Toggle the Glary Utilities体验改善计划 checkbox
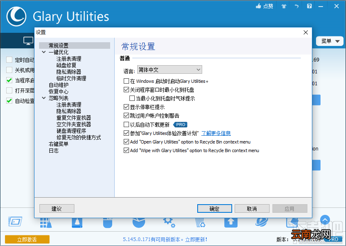 coord(126,133)
